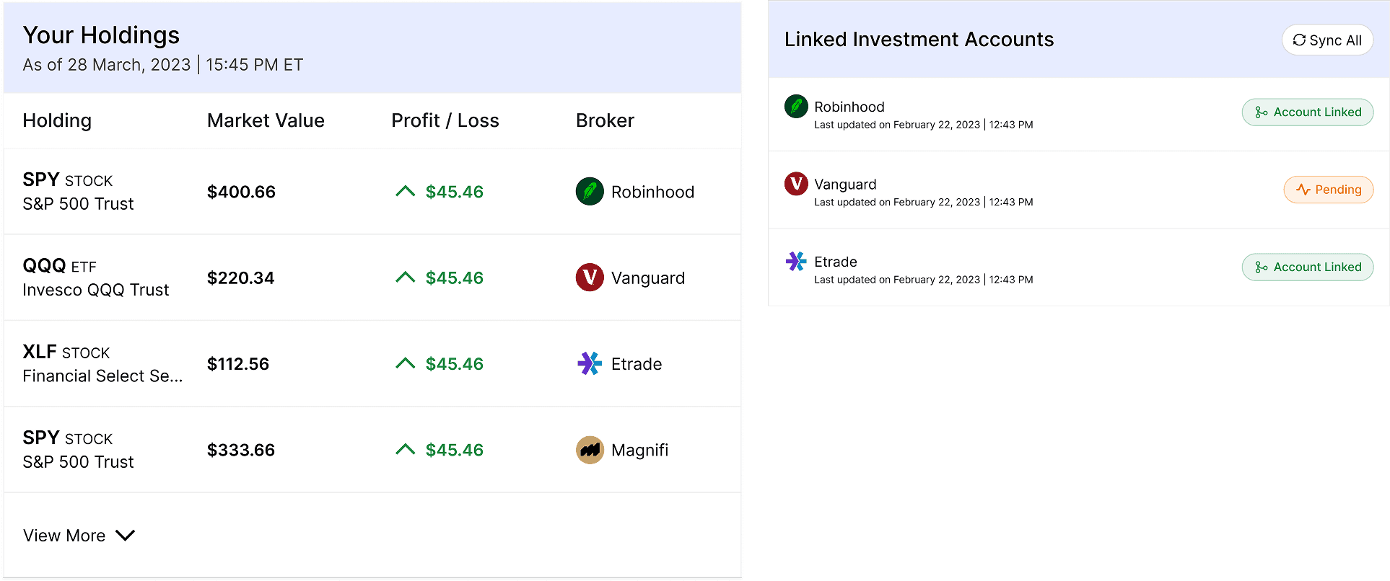The height and width of the screenshot is (581, 1390).
Task: Click the sync arrows icon beside Sync All
Action: (1299, 40)
